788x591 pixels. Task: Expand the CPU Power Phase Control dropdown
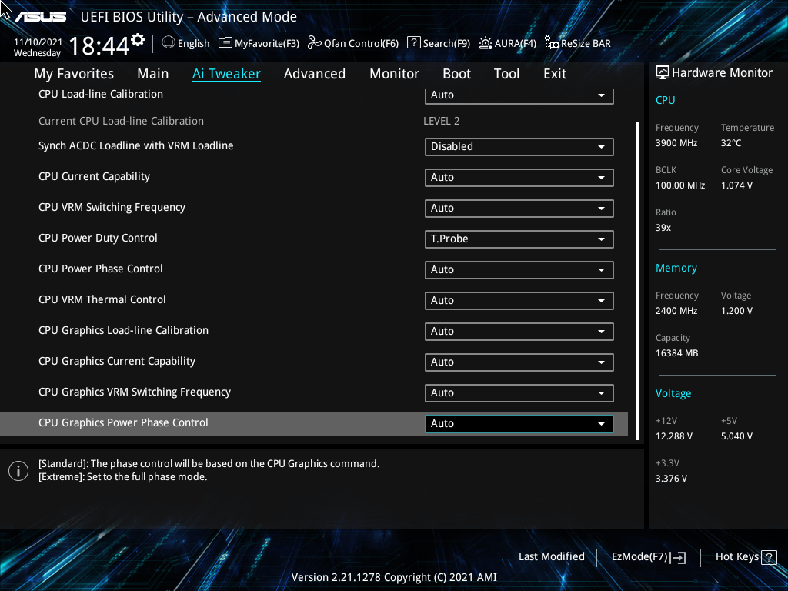pos(519,270)
